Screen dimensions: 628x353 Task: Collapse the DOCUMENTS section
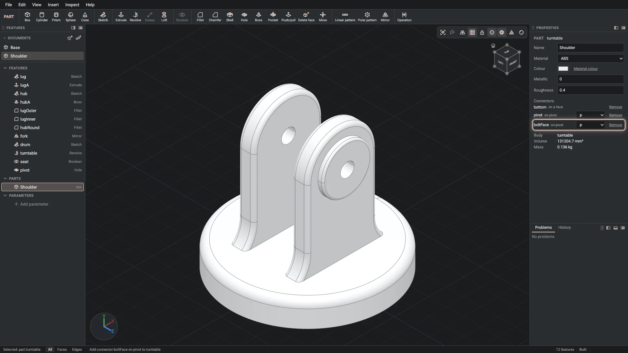(5, 38)
